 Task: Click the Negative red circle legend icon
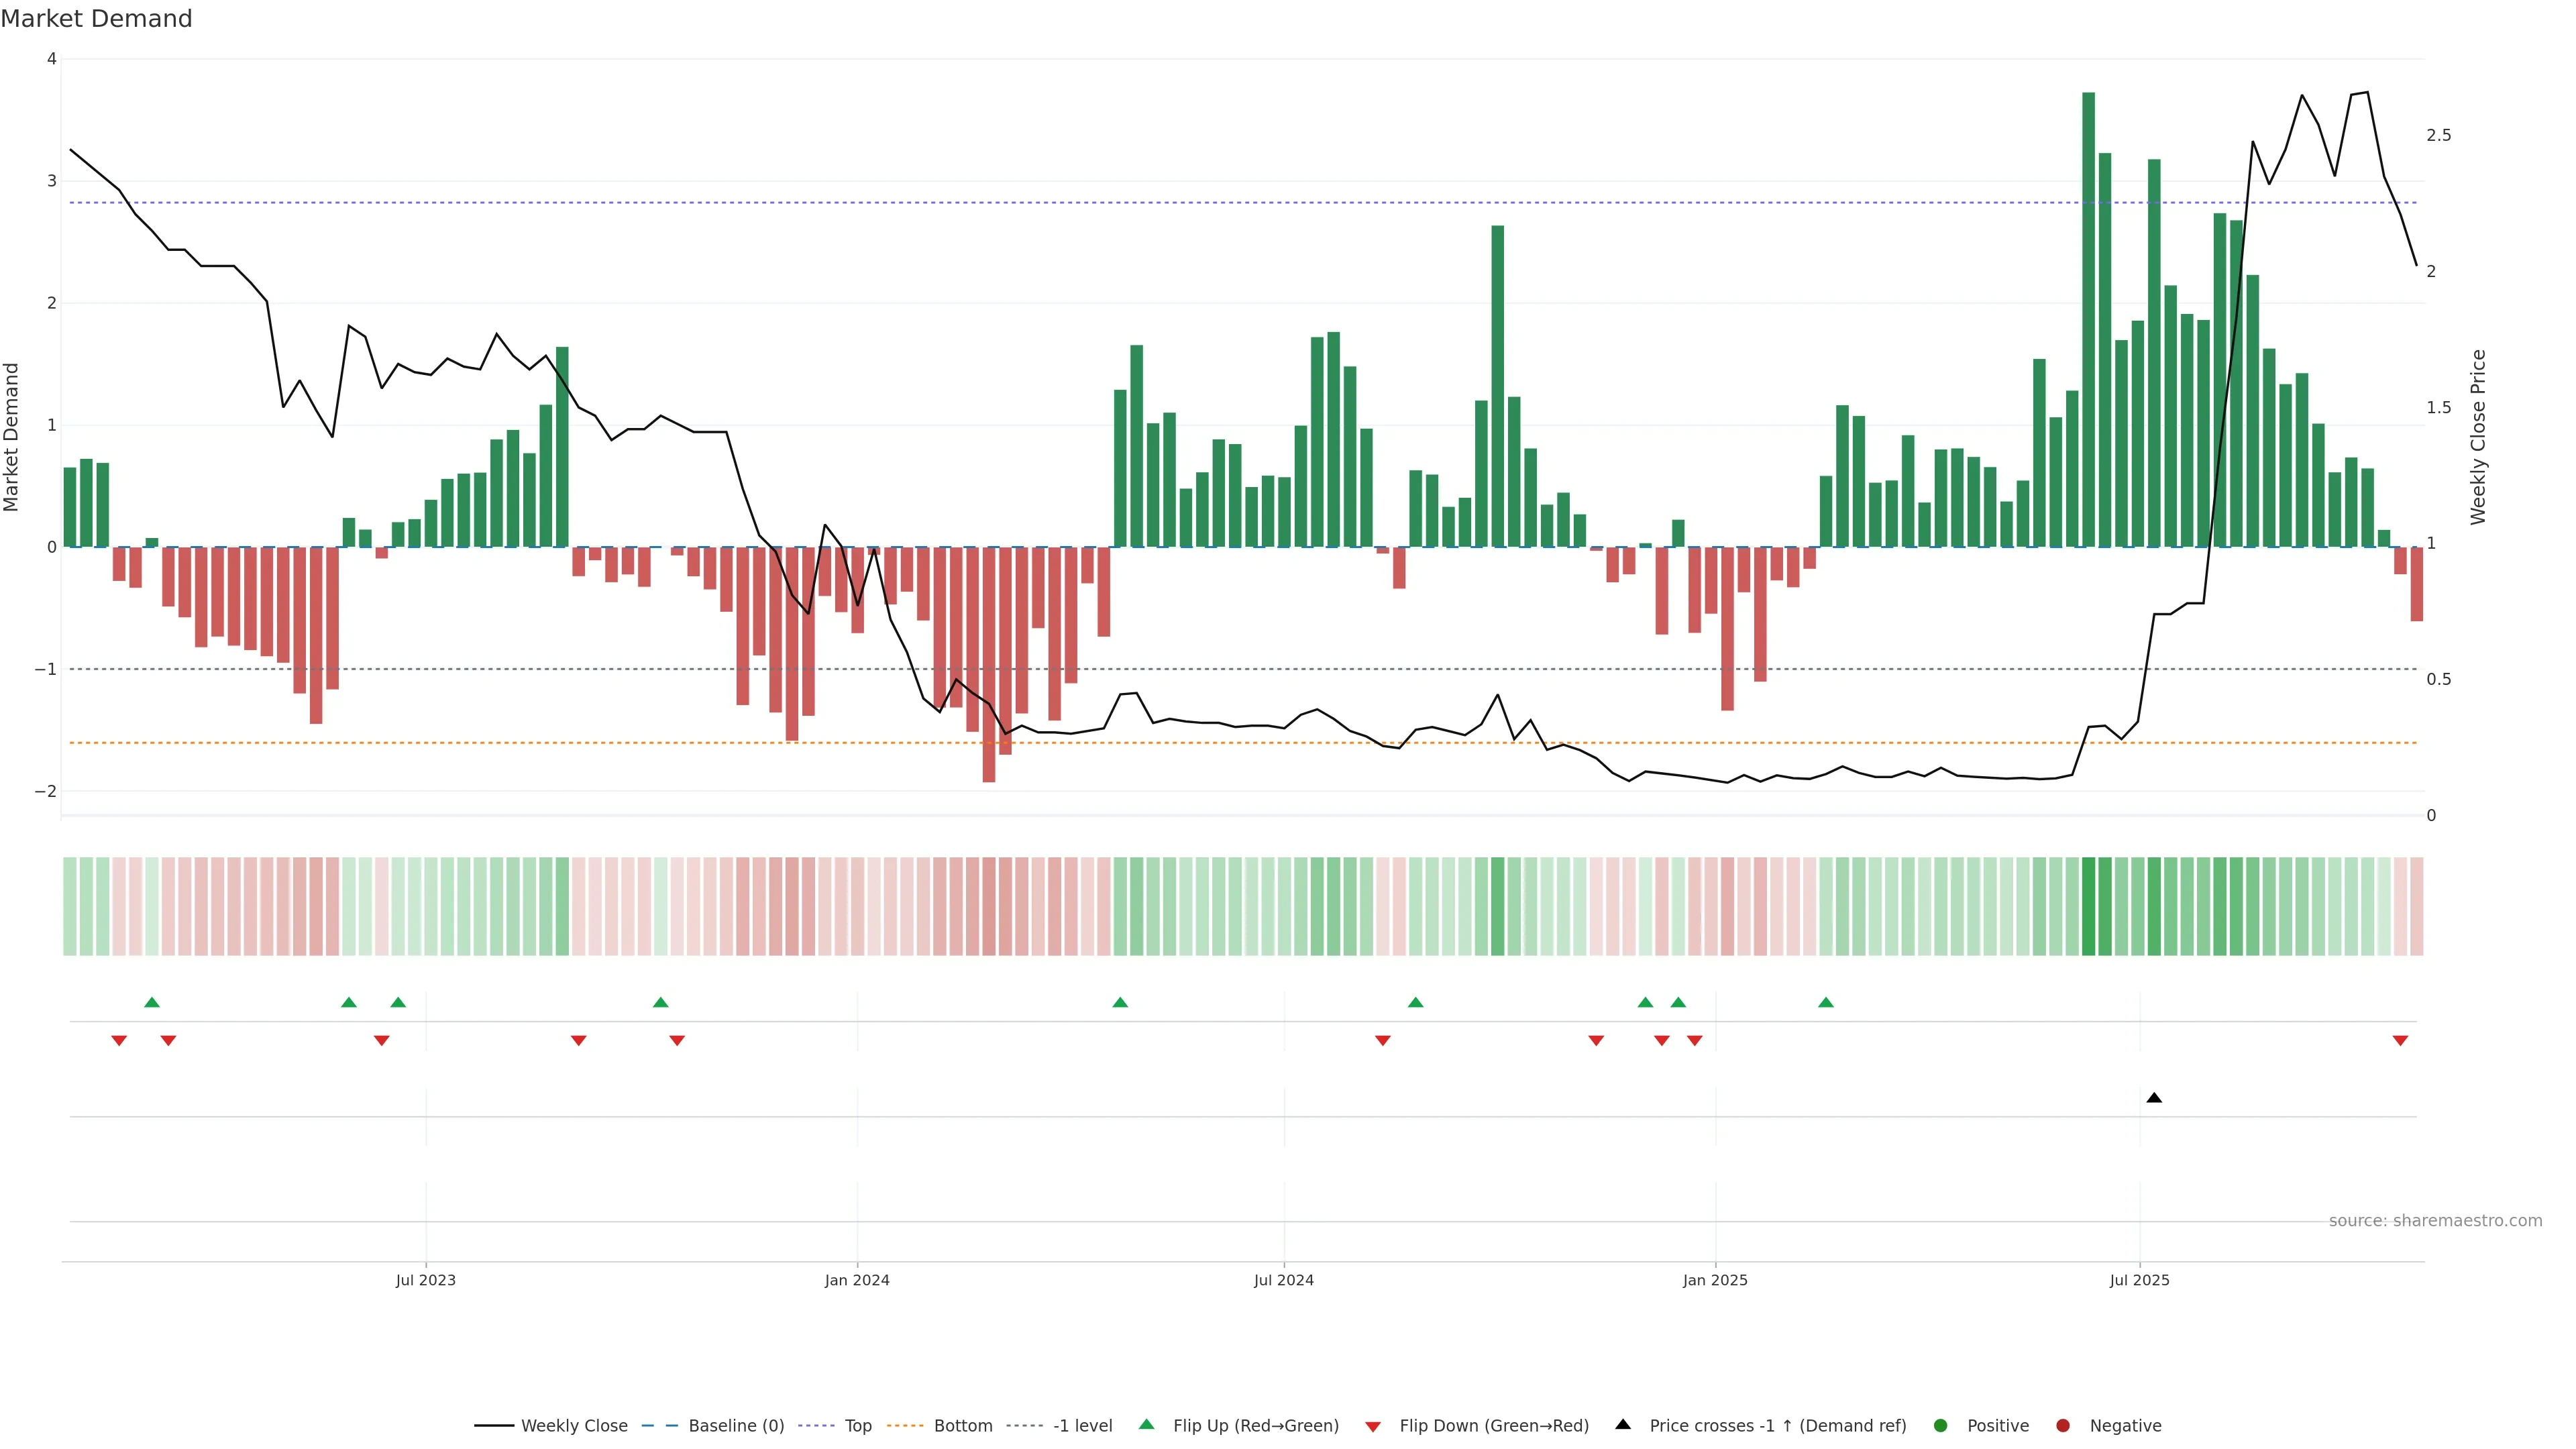point(2063,1426)
